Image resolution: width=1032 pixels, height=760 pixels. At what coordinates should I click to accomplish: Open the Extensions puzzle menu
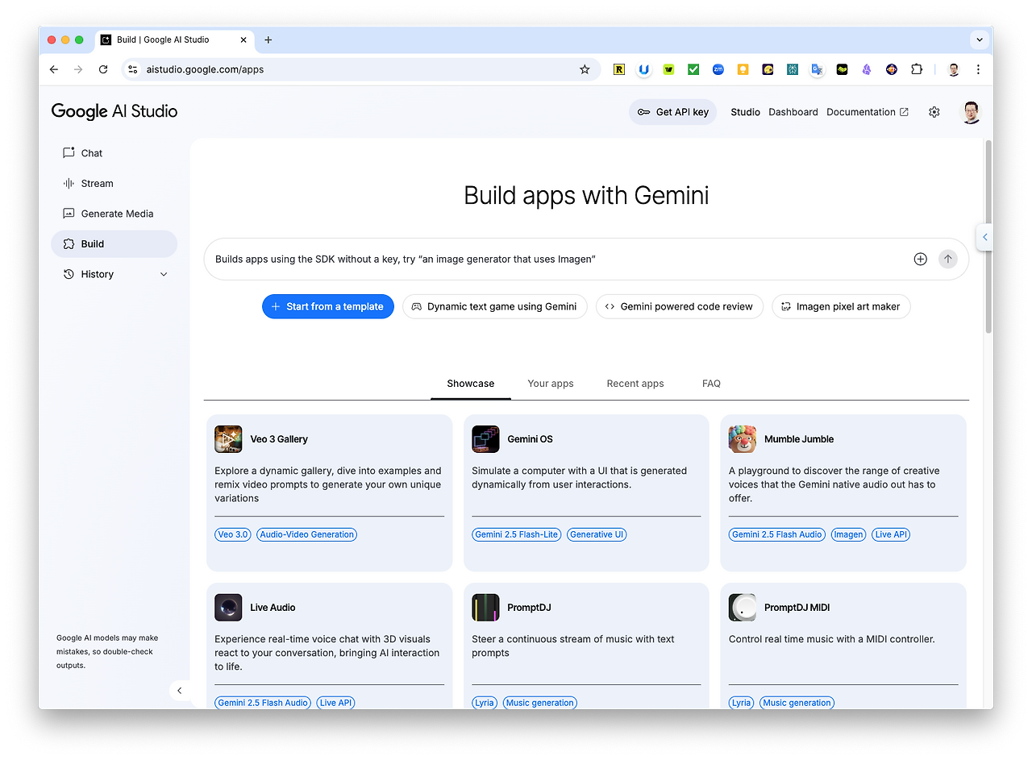pos(917,69)
